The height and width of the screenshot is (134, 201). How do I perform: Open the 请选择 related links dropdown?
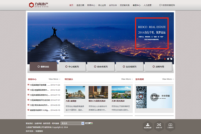[x=72, y=123]
